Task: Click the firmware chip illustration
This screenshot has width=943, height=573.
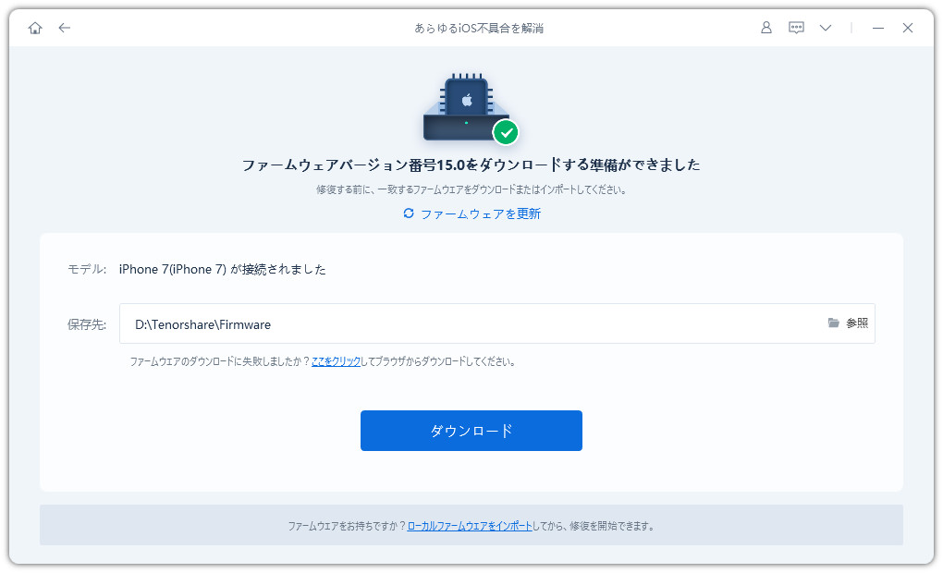Action: point(467,107)
